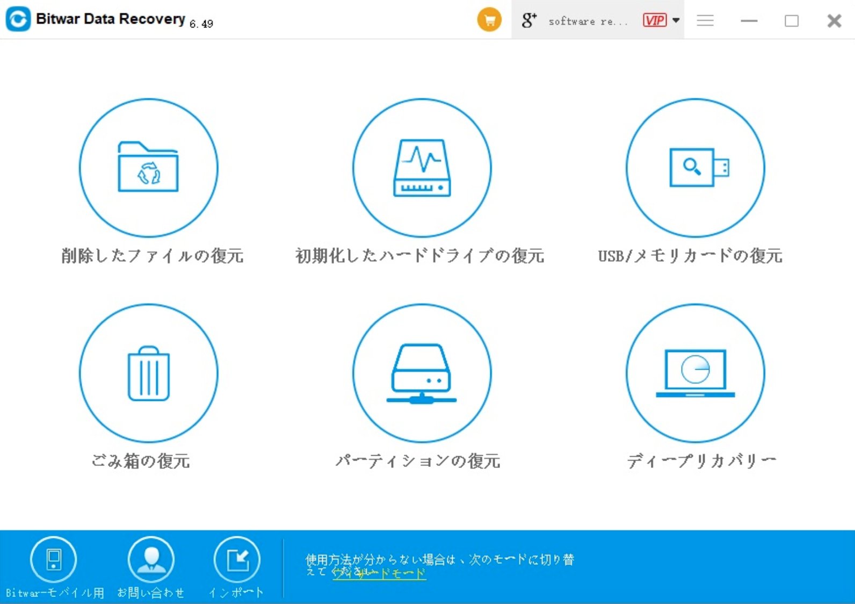
Task: Click the VIP badge
Action: (x=655, y=20)
